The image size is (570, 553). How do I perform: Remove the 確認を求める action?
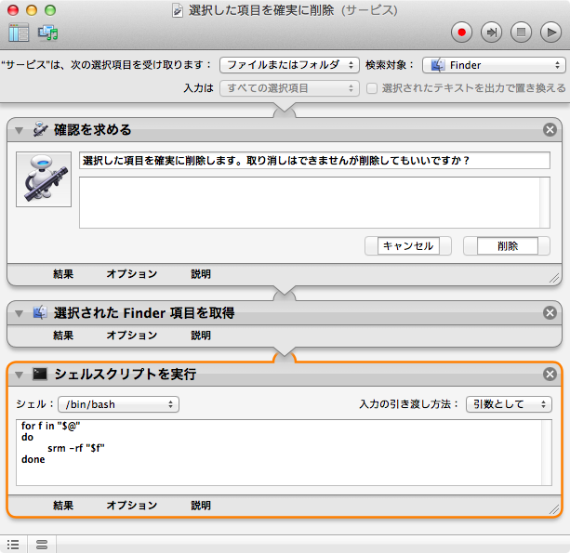pyautogui.click(x=550, y=130)
